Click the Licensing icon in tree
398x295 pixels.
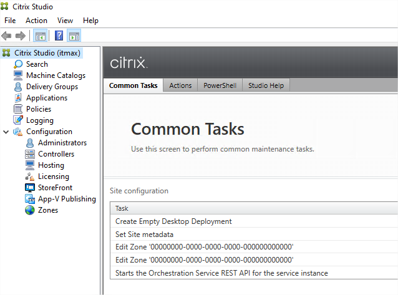coord(30,177)
